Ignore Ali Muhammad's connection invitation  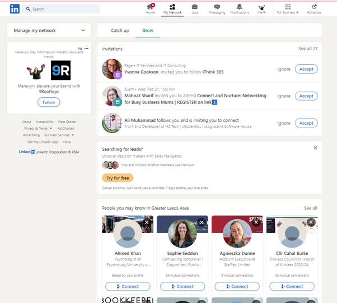pyautogui.click(x=284, y=123)
